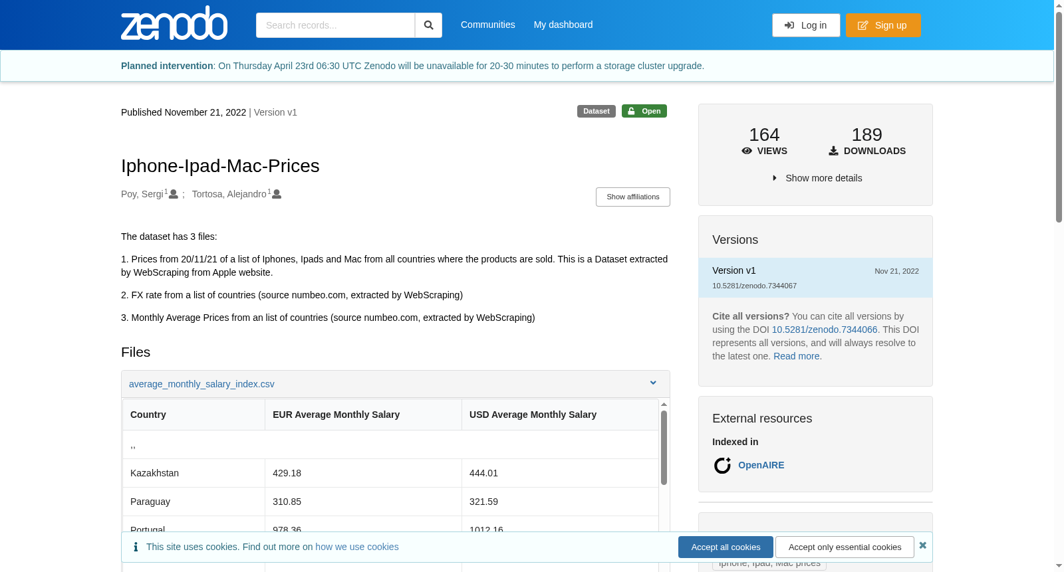The width and height of the screenshot is (1064, 572).
Task: Open average_monthly_salary_index.csv file link
Action: [x=201, y=384]
